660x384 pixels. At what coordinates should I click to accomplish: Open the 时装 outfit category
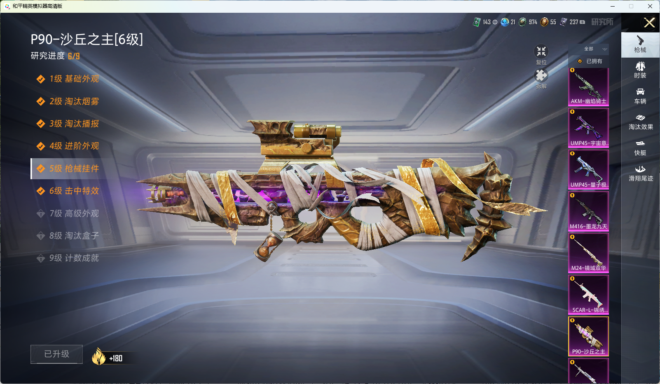click(x=640, y=70)
